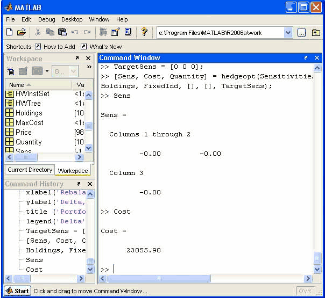Screen dimensions: 325x298
Task: Undock the Workspace panel
Action: [x=77, y=59]
